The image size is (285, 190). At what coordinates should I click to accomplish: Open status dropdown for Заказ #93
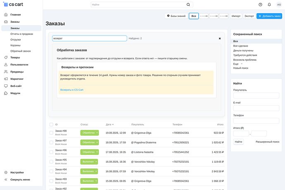pos(89,181)
